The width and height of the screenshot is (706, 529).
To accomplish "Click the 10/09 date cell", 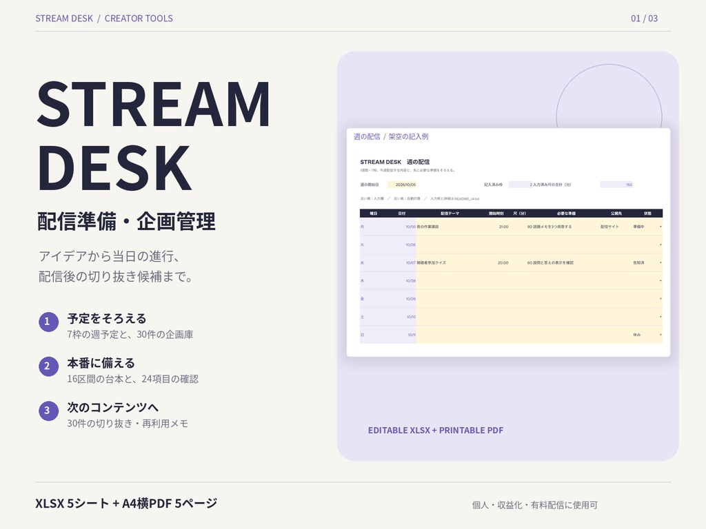I will click(402, 299).
